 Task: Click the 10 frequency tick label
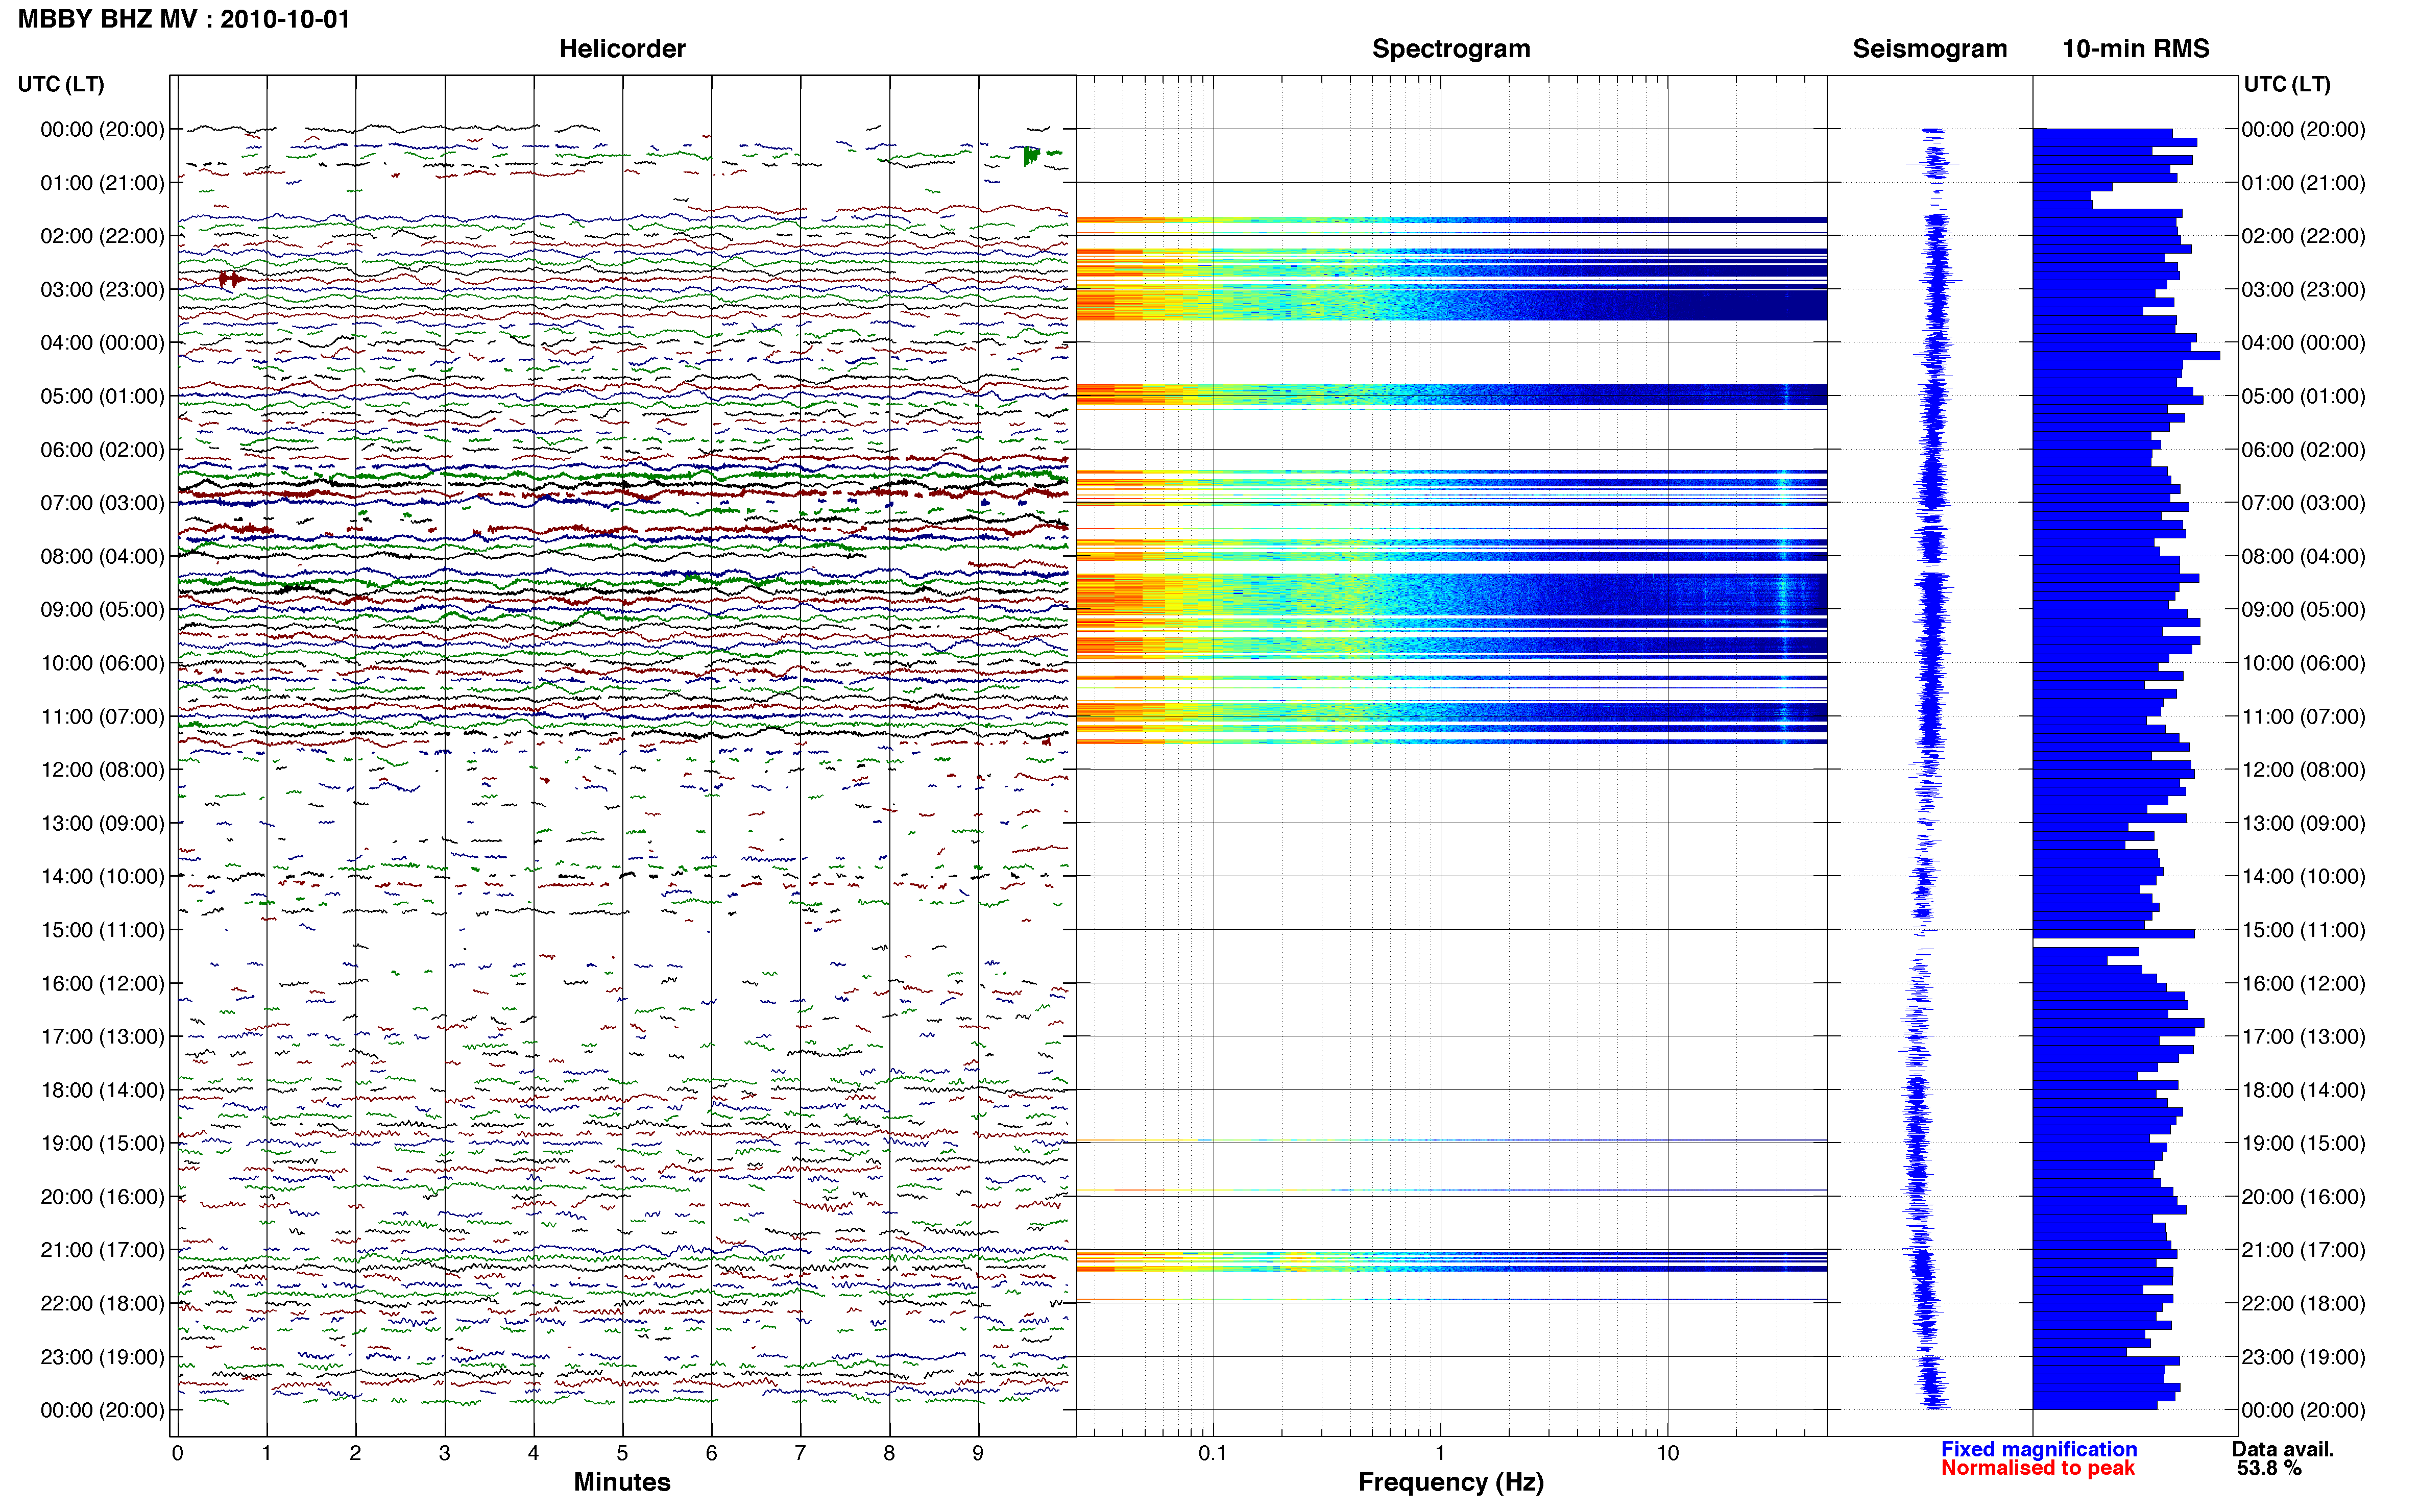1667,1453
